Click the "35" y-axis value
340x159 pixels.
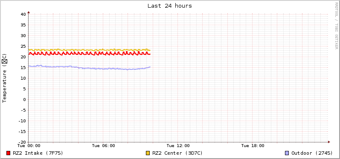(23, 25)
